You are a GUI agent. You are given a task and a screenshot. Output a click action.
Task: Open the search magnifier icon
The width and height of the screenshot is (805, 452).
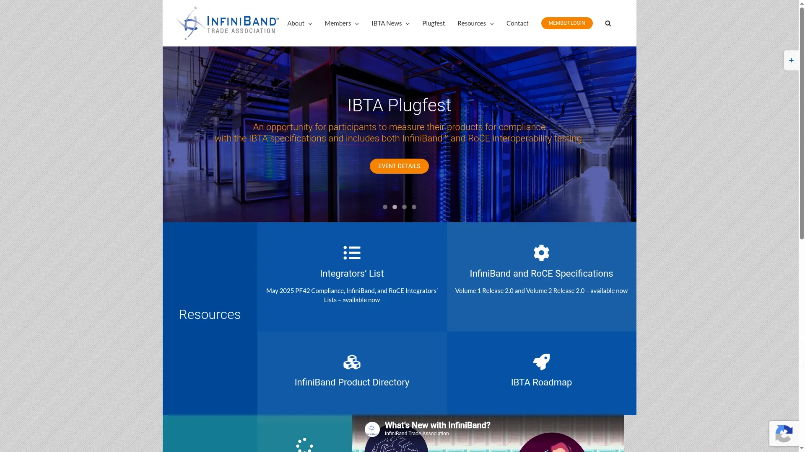coord(608,23)
